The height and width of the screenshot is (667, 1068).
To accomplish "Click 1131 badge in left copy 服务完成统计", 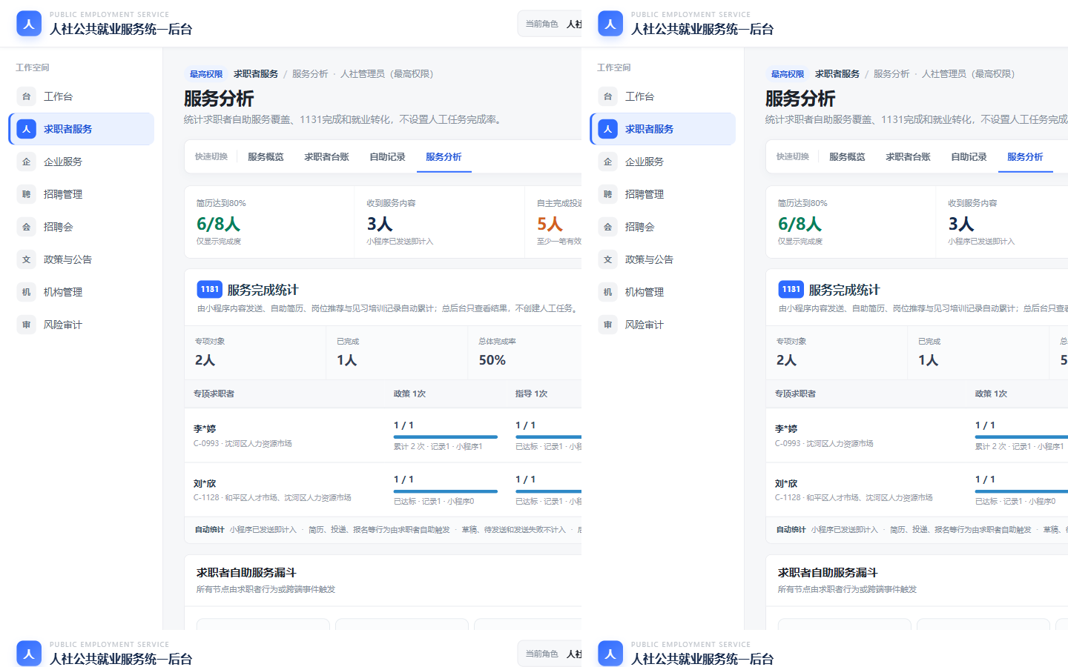I will [x=210, y=289].
